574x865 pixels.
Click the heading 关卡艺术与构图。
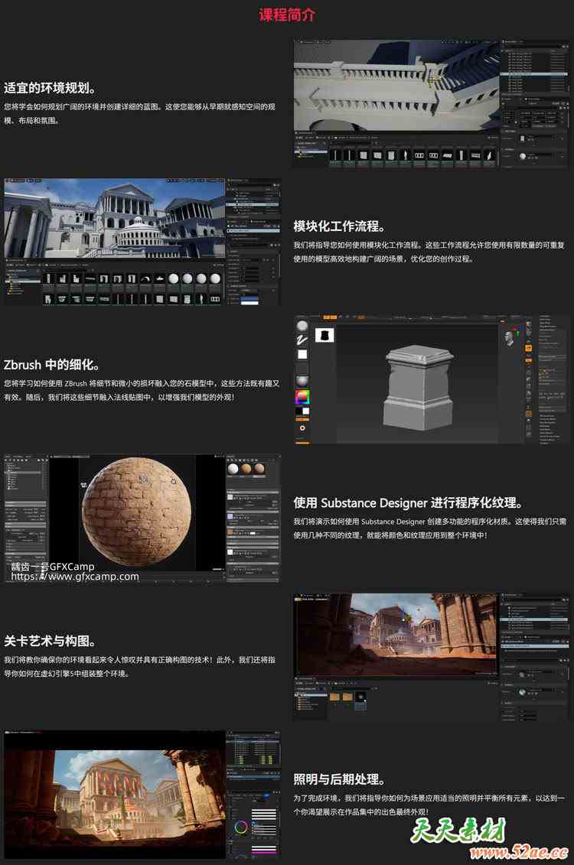[x=51, y=641]
